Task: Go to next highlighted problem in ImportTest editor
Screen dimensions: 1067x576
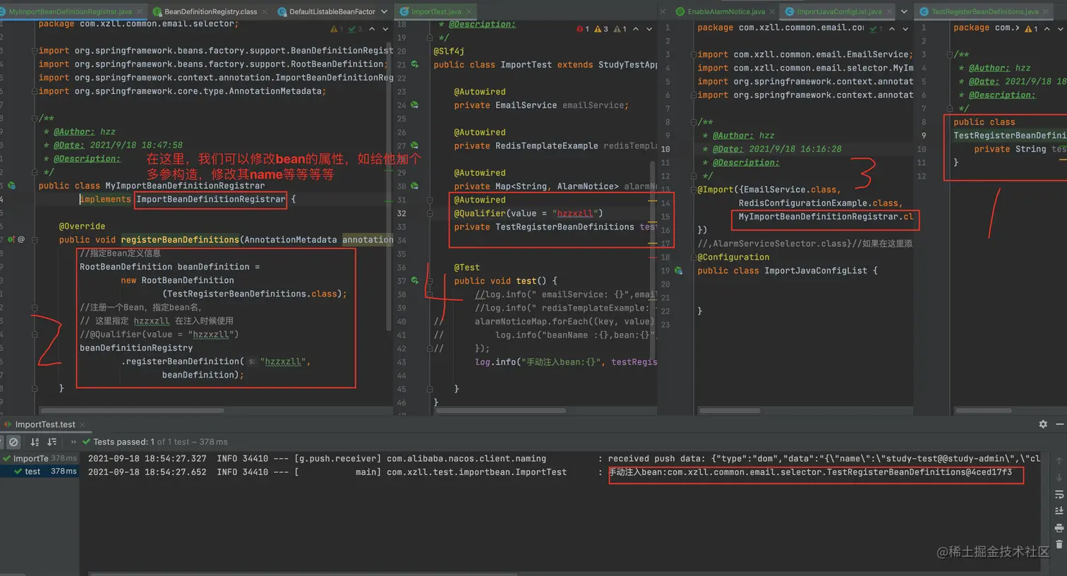Action: click(x=649, y=29)
